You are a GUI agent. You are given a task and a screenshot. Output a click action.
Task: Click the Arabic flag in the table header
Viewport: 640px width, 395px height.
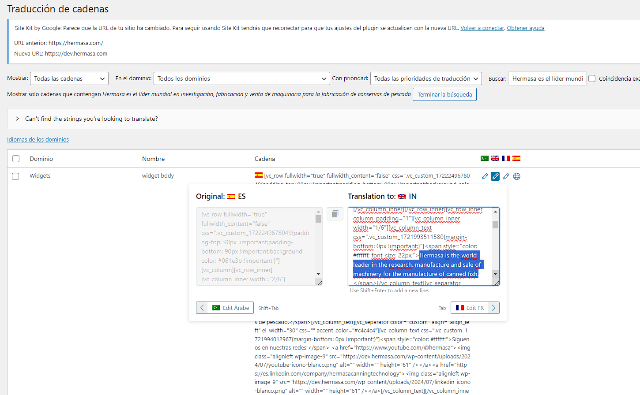(x=485, y=158)
